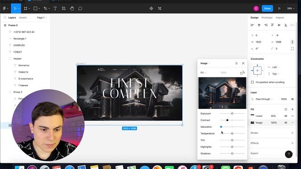The image size is (301, 169).
Task: Open vertical constraint Top dropdown
Action: point(276,74)
